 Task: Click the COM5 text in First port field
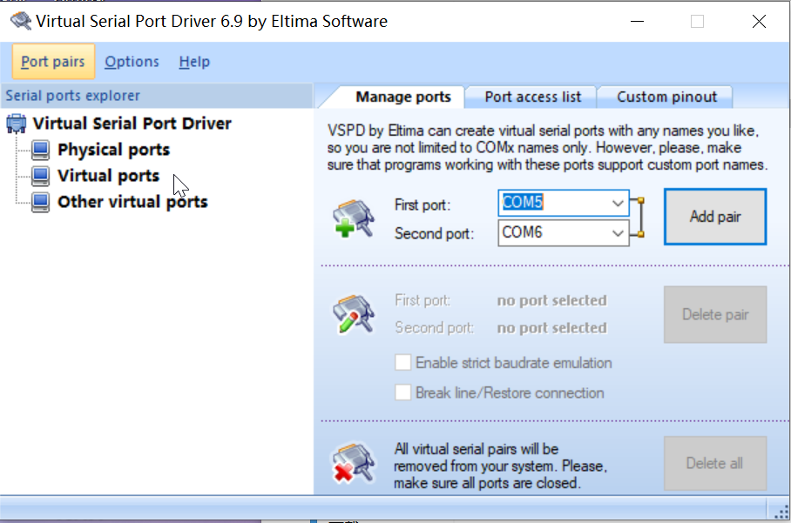pos(523,203)
